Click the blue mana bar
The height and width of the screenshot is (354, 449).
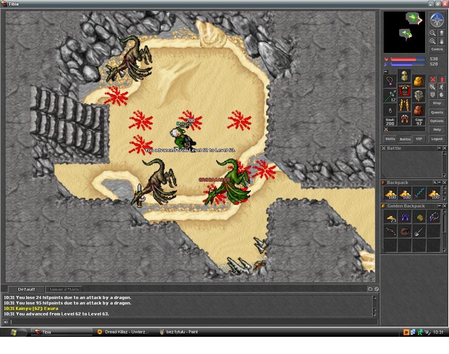[x=408, y=64]
